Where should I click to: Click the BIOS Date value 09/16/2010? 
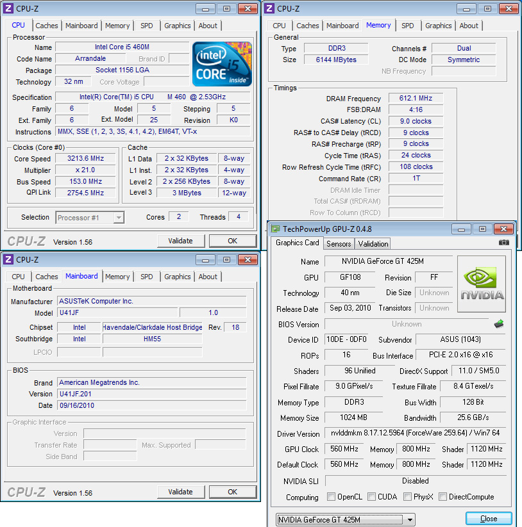[152, 405]
